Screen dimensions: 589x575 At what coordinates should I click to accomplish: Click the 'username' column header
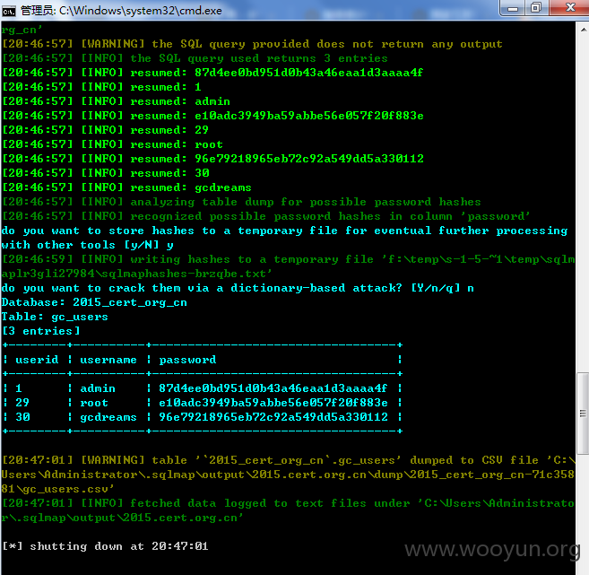point(108,360)
